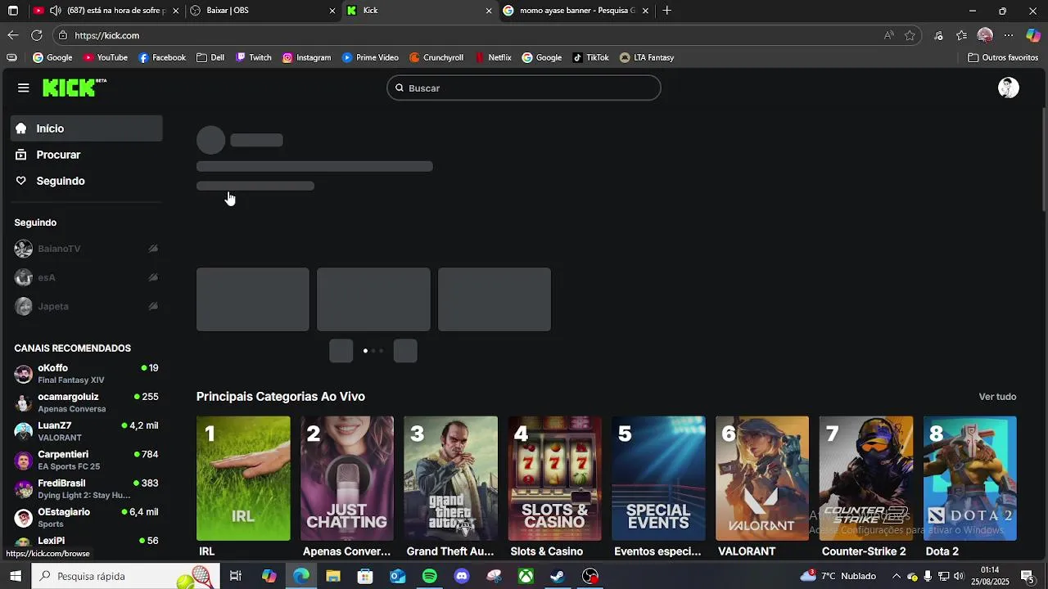
Task: Open OBS Studio from the taskbar
Action: [590, 576]
